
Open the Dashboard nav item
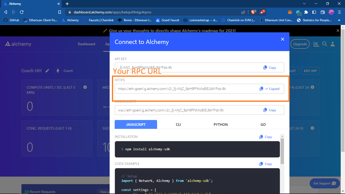[x=86, y=44]
